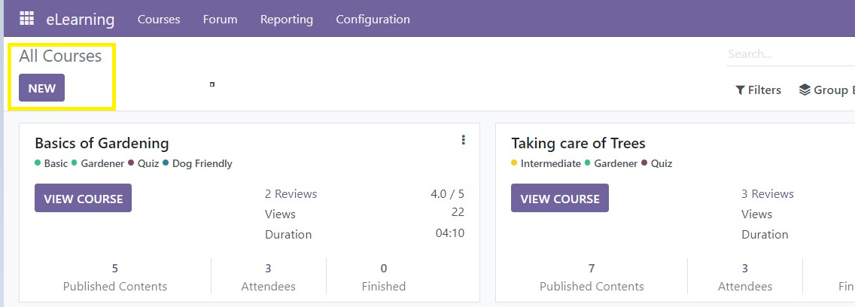
Task: Open the Reporting menu
Action: tap(287, 19)
